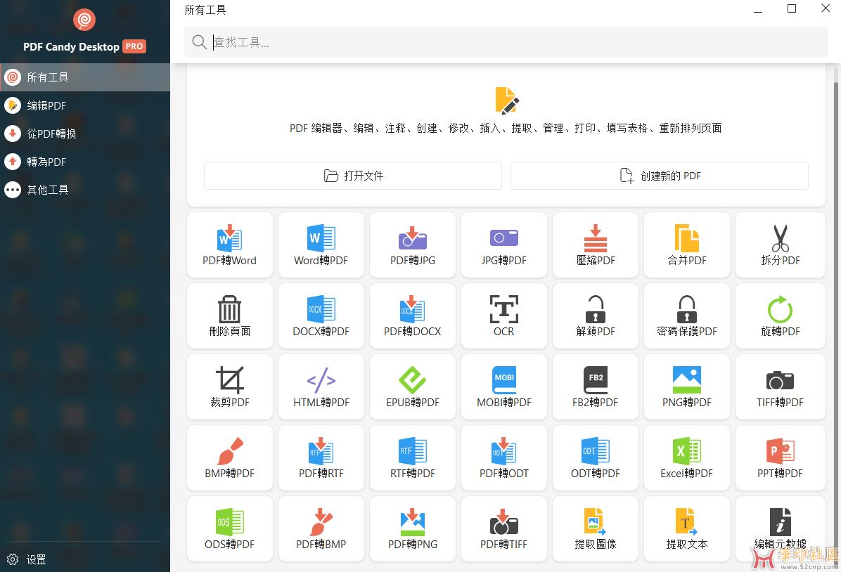Choose the 提取圖像 extract images tool

coord(596,528)
